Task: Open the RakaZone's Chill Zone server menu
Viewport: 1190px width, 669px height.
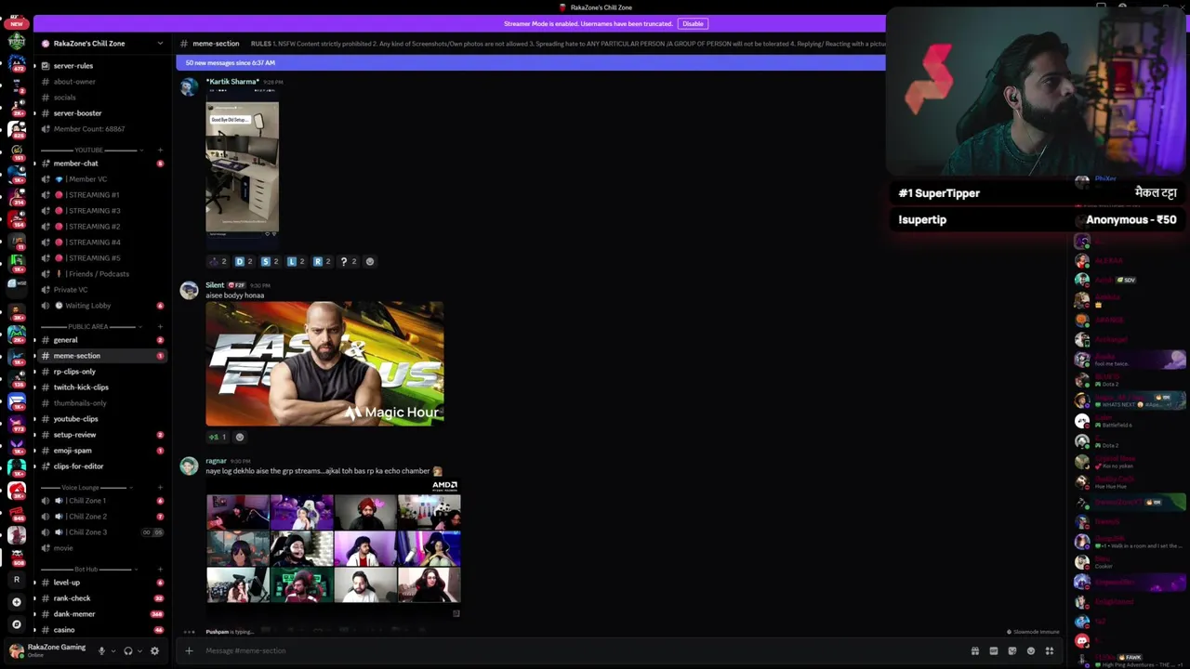Action: tap(100, 44)
